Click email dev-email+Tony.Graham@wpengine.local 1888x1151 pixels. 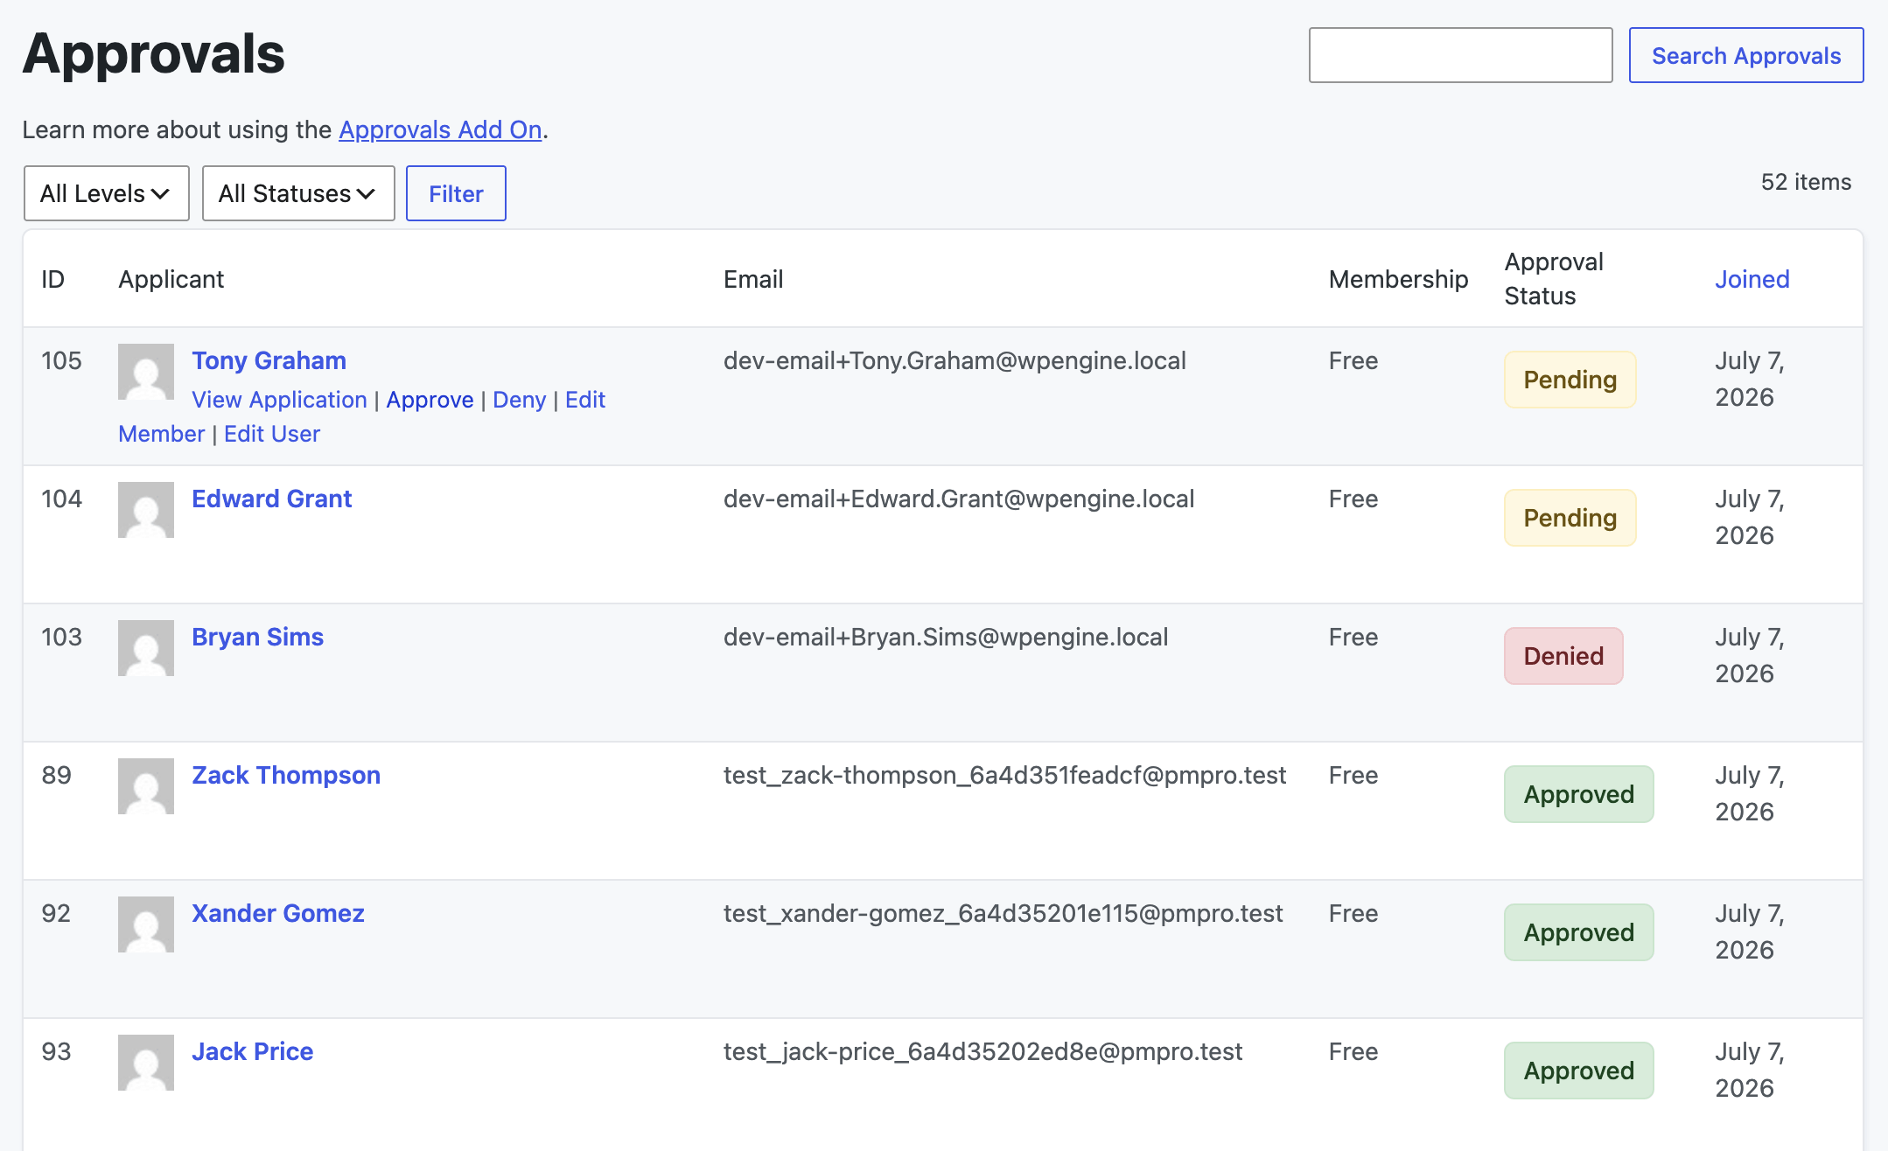coord(954,360)
